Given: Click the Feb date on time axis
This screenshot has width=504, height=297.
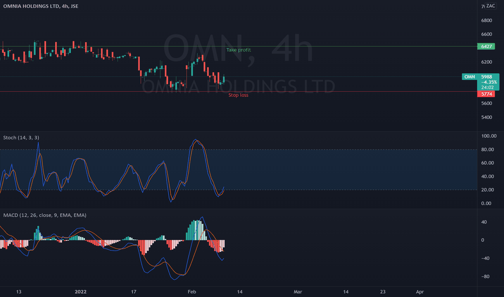Looking at the screenshot, I should coord(191,292).
